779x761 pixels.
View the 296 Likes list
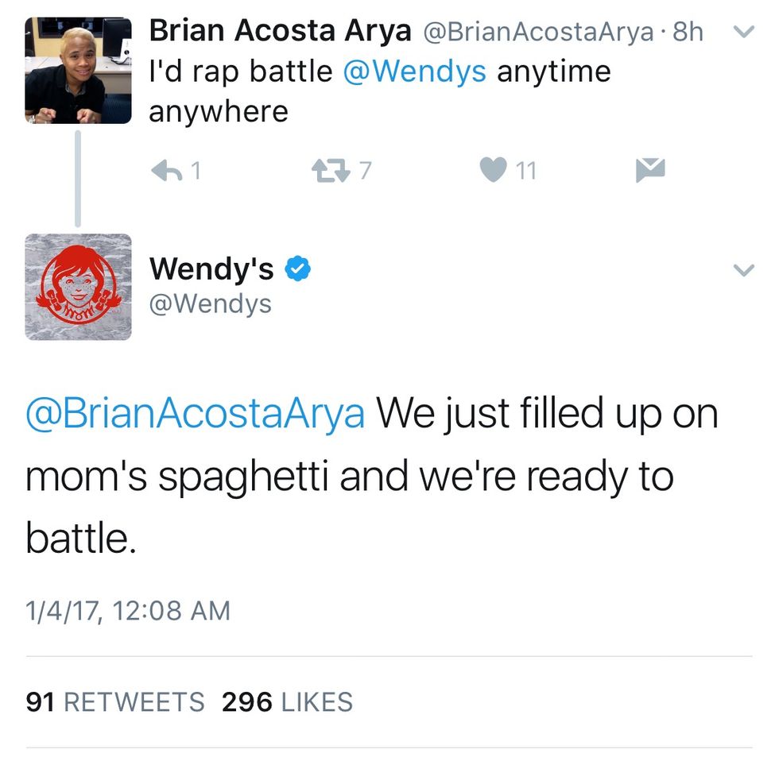287,702
